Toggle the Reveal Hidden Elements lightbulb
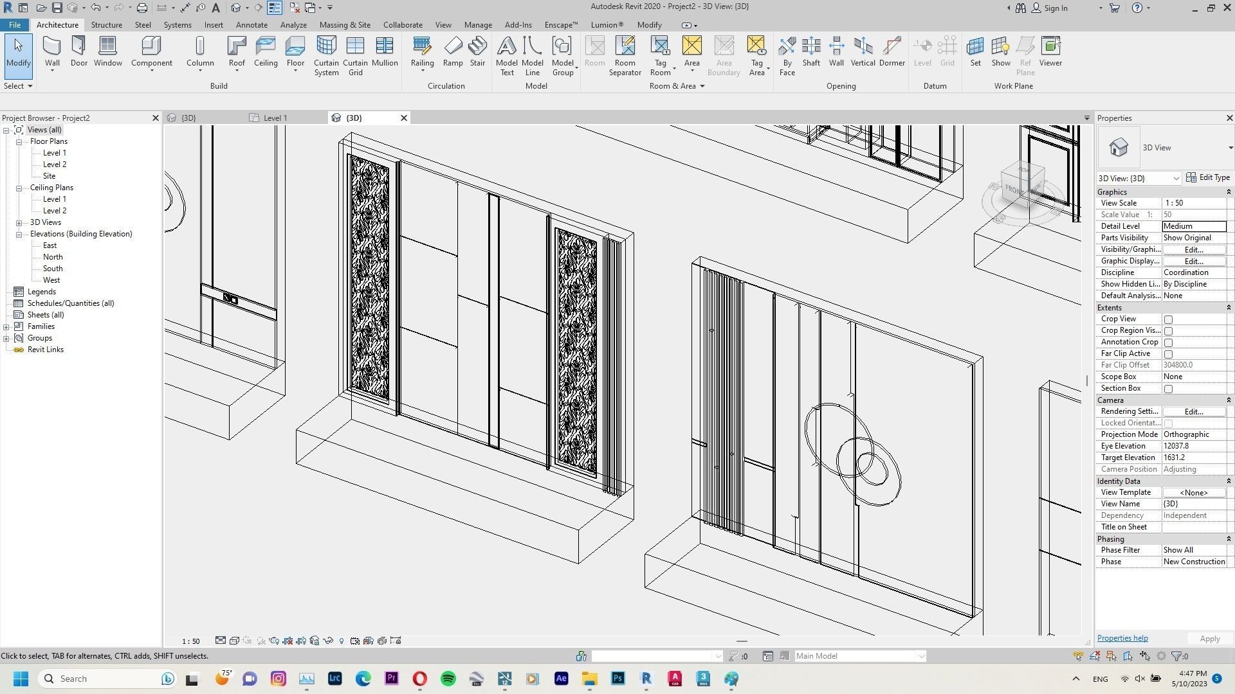The height and width of the screenshot is (694, 1235). point(342,640)
